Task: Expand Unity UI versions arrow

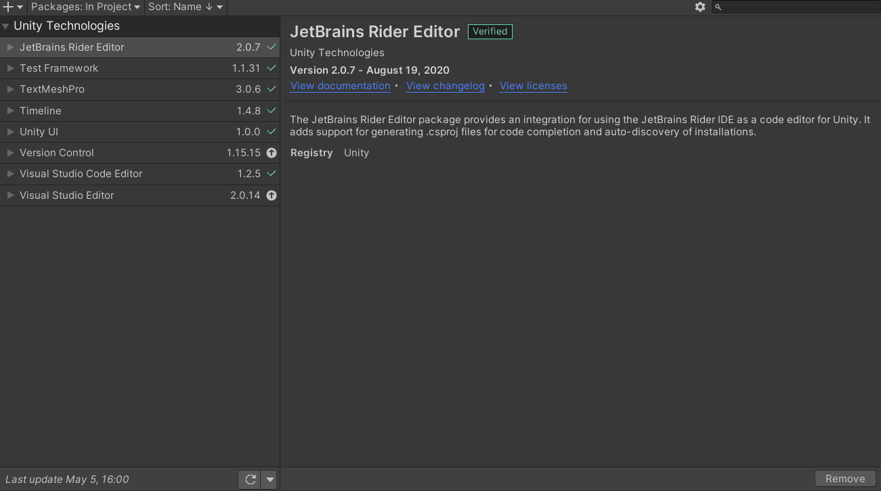Action: 10,132
